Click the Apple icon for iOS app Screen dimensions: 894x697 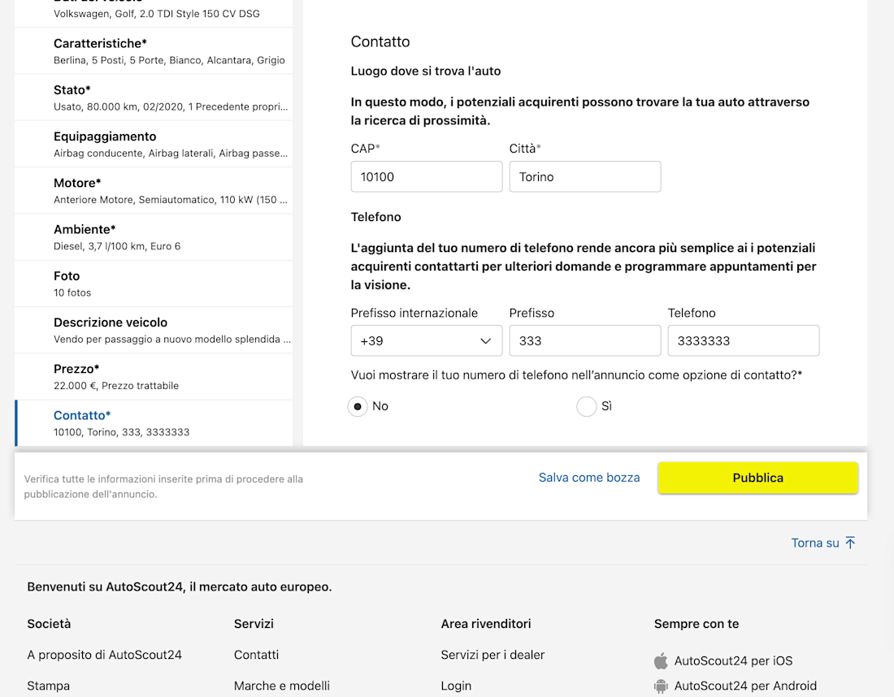click(x=661, y=661)
